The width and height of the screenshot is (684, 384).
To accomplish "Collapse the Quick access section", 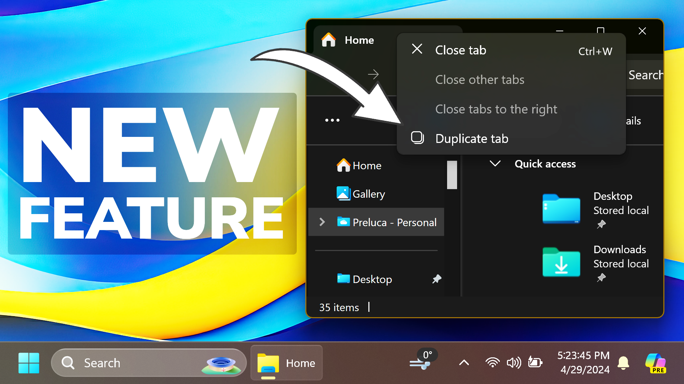I will [x=495, y=164].
